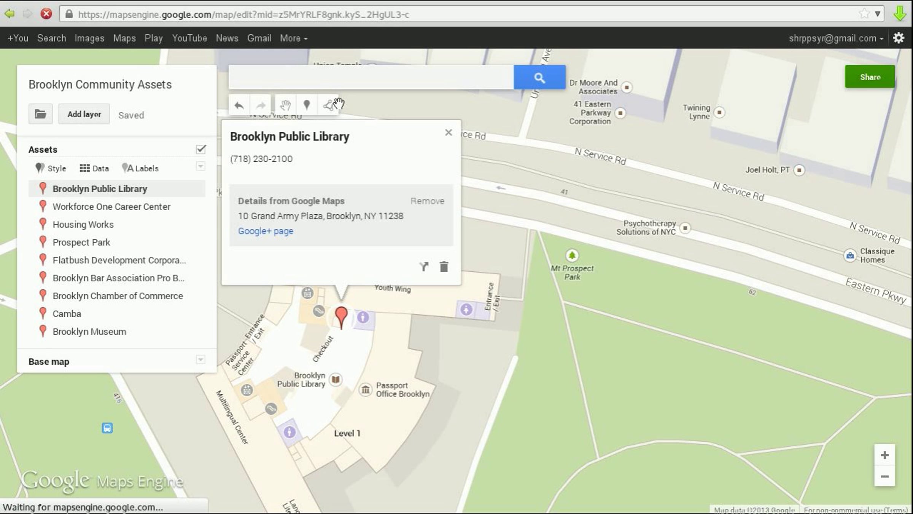Screen dimensions: 913x514
Task: Open the Style tab in Assets layer
Action: tap(51, 168)
